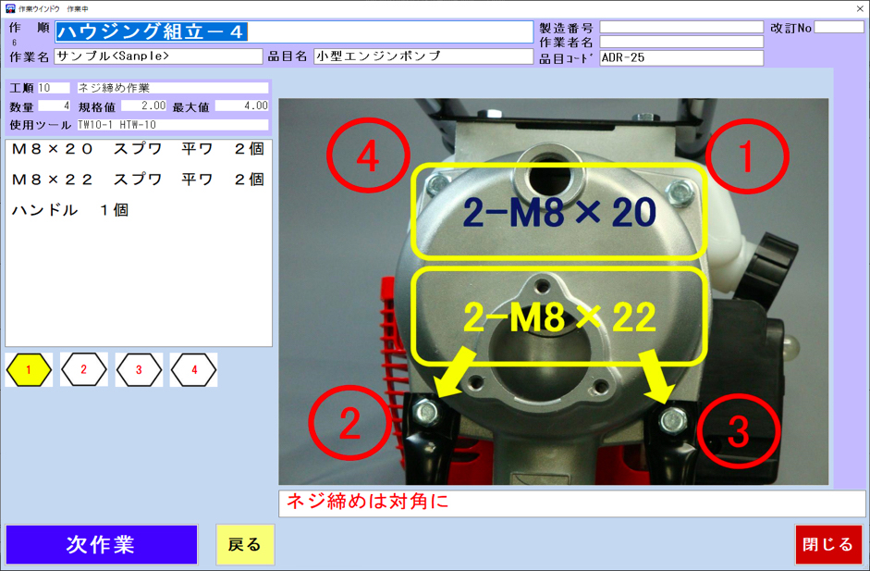The height and width of the screenshot is (571, 870).
Task: Click the 品目名 field 小型エンジンポンプ
Action: (x=423, y=56)
